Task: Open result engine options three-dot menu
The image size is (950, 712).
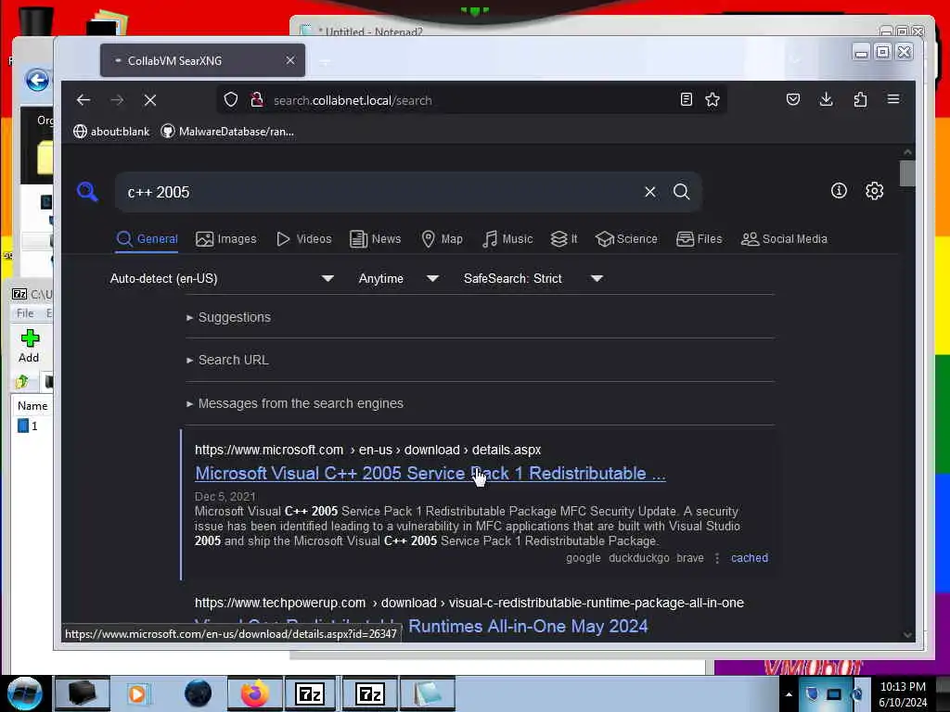Action: click(717, 558)
